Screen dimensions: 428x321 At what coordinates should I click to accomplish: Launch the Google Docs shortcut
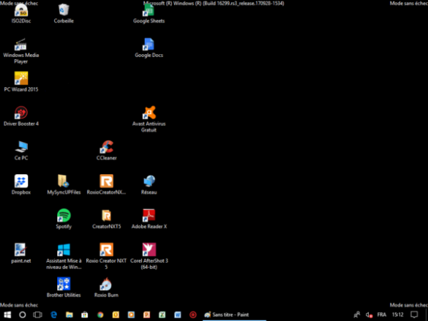(x=149, y=48)
